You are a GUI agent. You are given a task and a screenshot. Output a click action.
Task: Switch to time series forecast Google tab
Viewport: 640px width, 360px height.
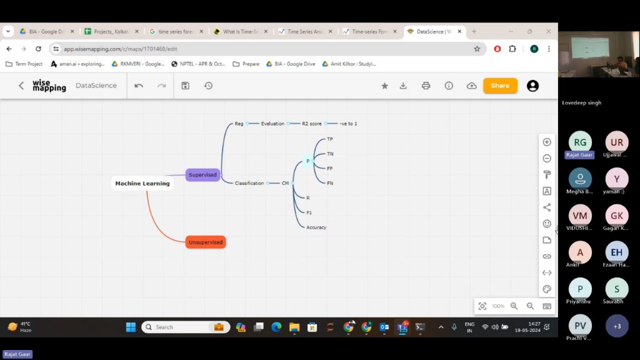tap(176, 31)
